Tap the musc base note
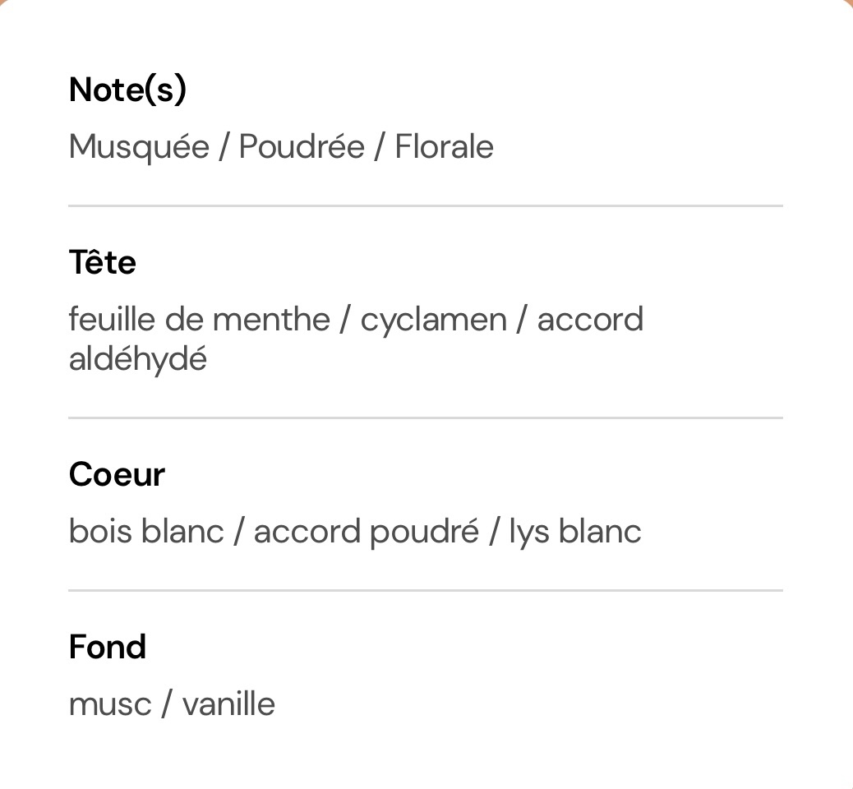Screen dimensions: 853x789 click(x=110, y=704)
